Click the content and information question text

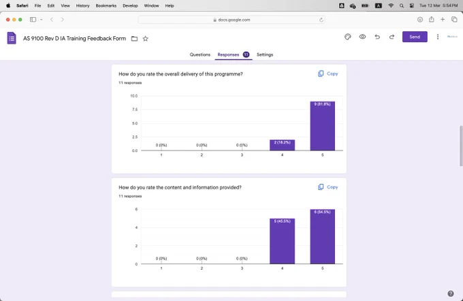[x=180, y=187]
